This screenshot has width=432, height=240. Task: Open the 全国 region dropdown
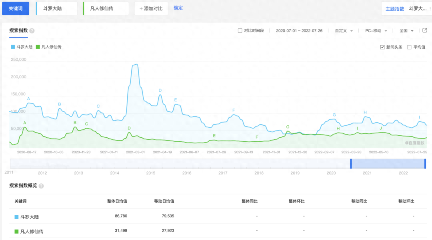(x=406, y=31)
